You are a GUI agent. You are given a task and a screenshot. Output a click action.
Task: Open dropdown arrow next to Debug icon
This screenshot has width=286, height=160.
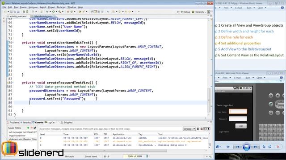click(x=50, y=12)
